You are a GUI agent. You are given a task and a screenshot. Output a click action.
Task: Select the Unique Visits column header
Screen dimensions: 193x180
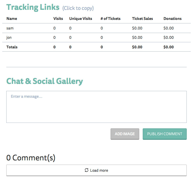pos(81,19)
